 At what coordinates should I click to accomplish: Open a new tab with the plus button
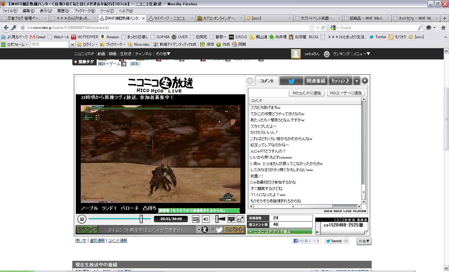click(445, 18)
